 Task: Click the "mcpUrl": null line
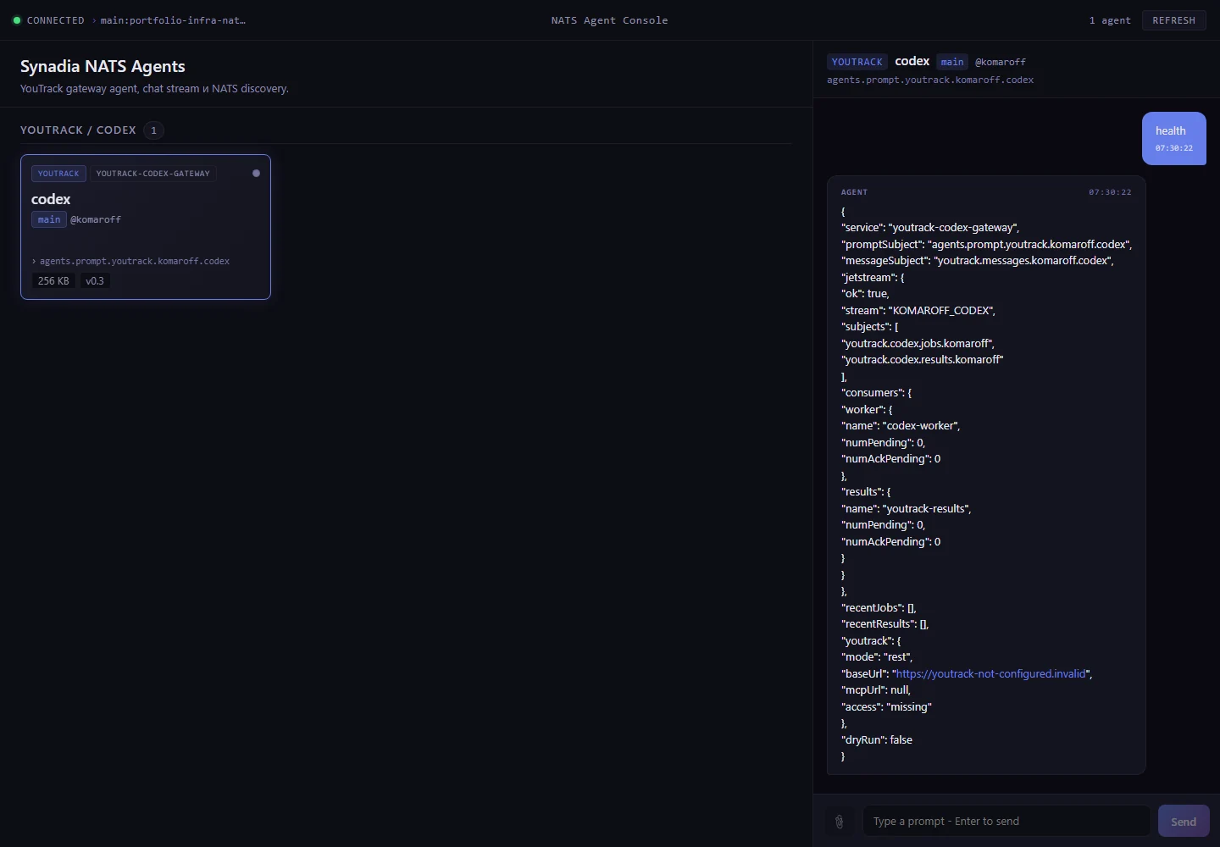[876, 690]
